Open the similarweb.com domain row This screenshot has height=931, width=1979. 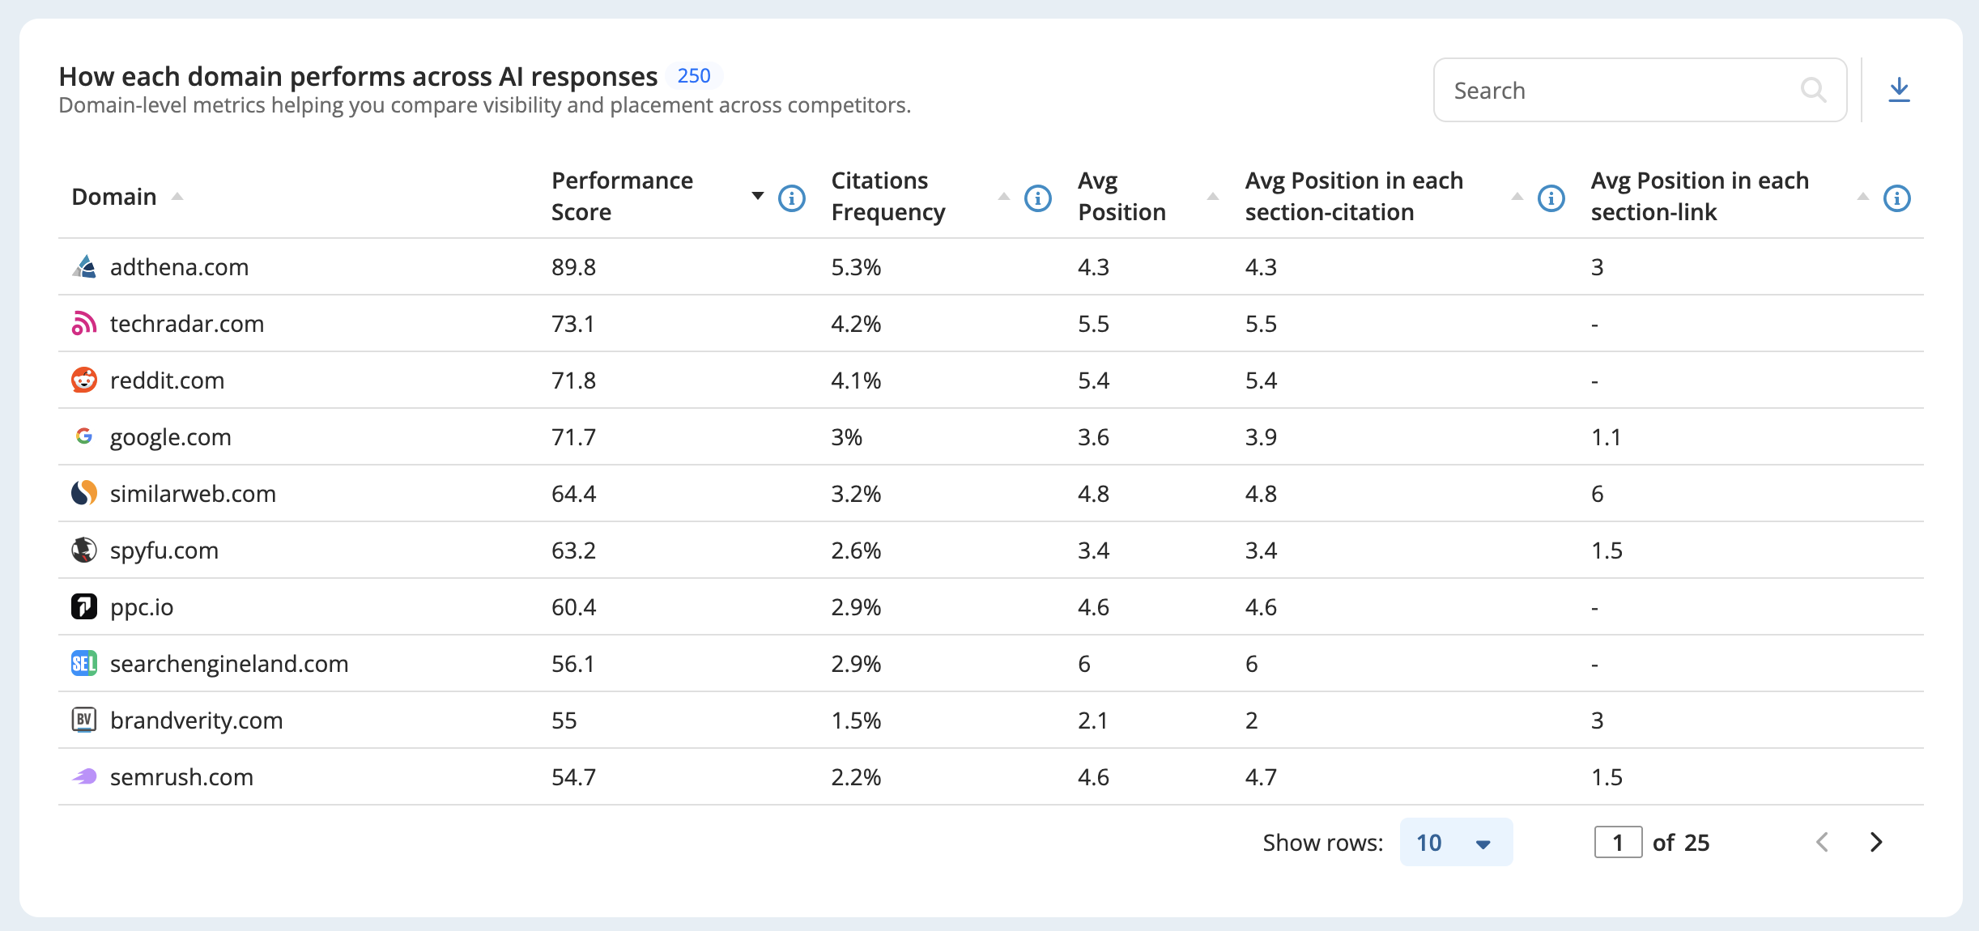pos(990,493)
